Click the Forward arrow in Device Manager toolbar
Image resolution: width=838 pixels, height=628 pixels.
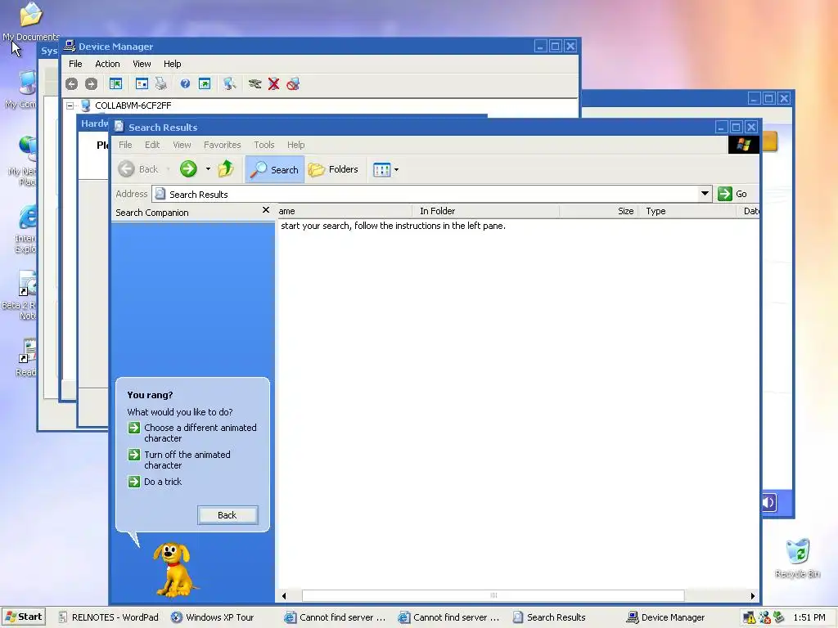pyautogui.click(x=92, y=84)
